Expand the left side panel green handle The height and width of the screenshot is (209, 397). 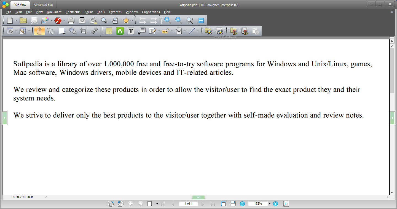click(x=5, y=118)
